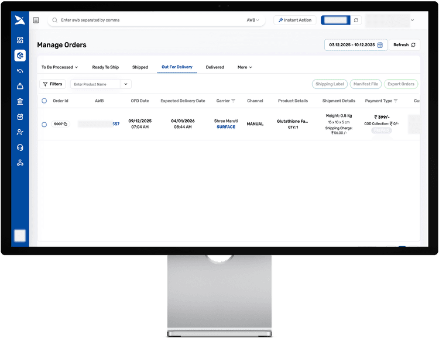The image size is (439, 338).
Task: Expand the To Be Processed dropdown tab
Action: pyautogui.click(x=60, y=67)
